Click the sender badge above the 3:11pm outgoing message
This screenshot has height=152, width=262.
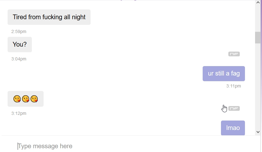coord(234,54)
